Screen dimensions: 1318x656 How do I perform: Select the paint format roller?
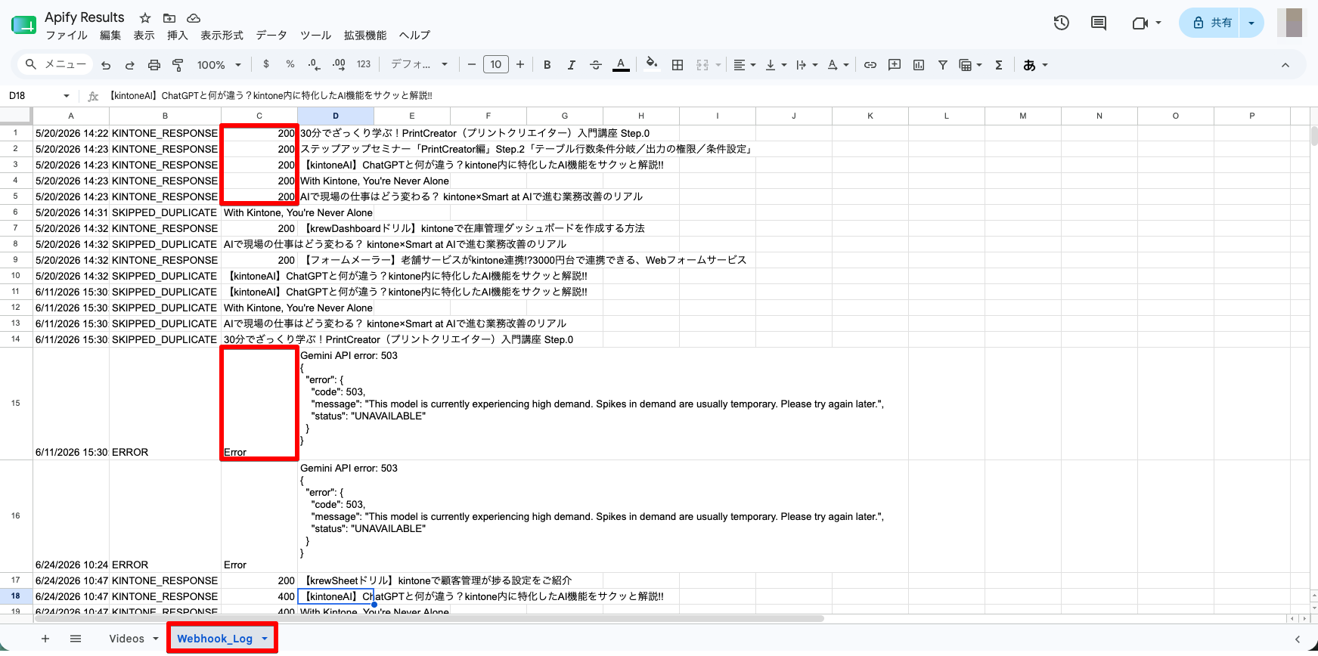click(x=178, y=65)
